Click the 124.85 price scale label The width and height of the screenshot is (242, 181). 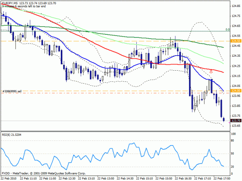236,6
